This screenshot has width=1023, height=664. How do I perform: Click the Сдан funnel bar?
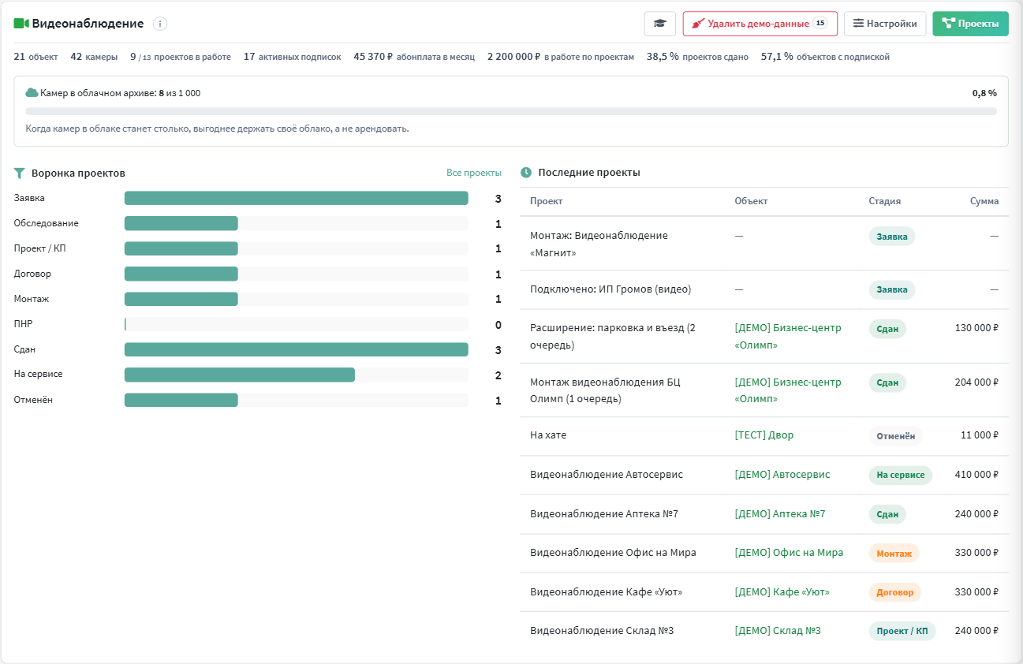[x=297, y=349]
